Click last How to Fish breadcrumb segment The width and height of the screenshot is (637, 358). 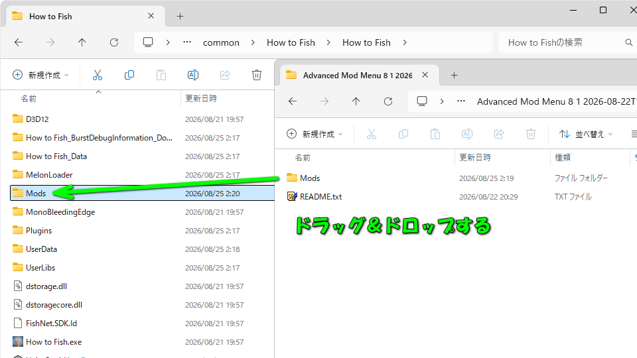[x=366, y=42]
